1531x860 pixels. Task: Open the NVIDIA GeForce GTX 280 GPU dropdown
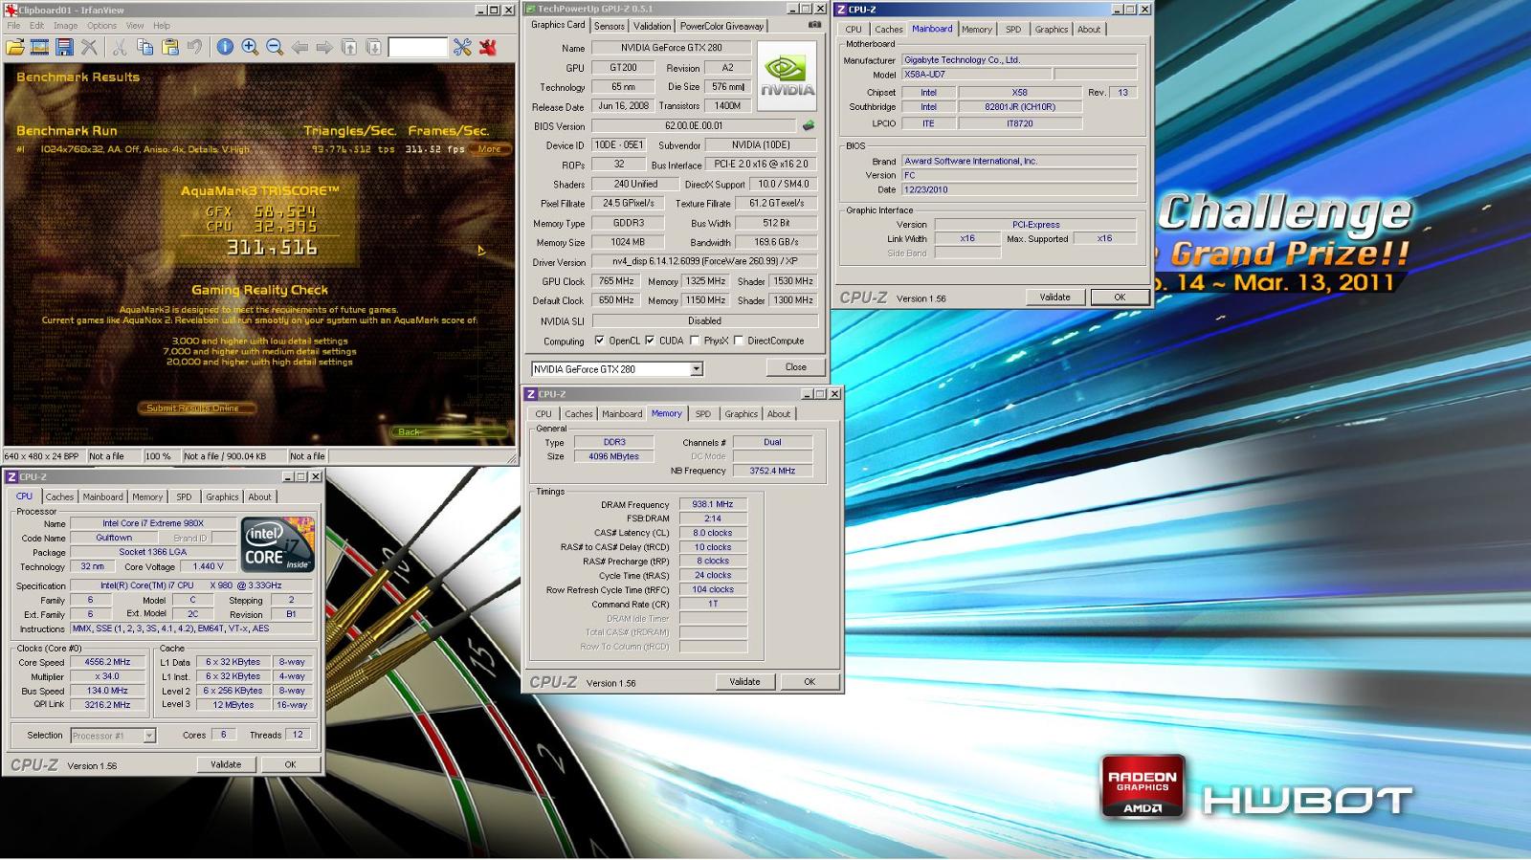697,369
